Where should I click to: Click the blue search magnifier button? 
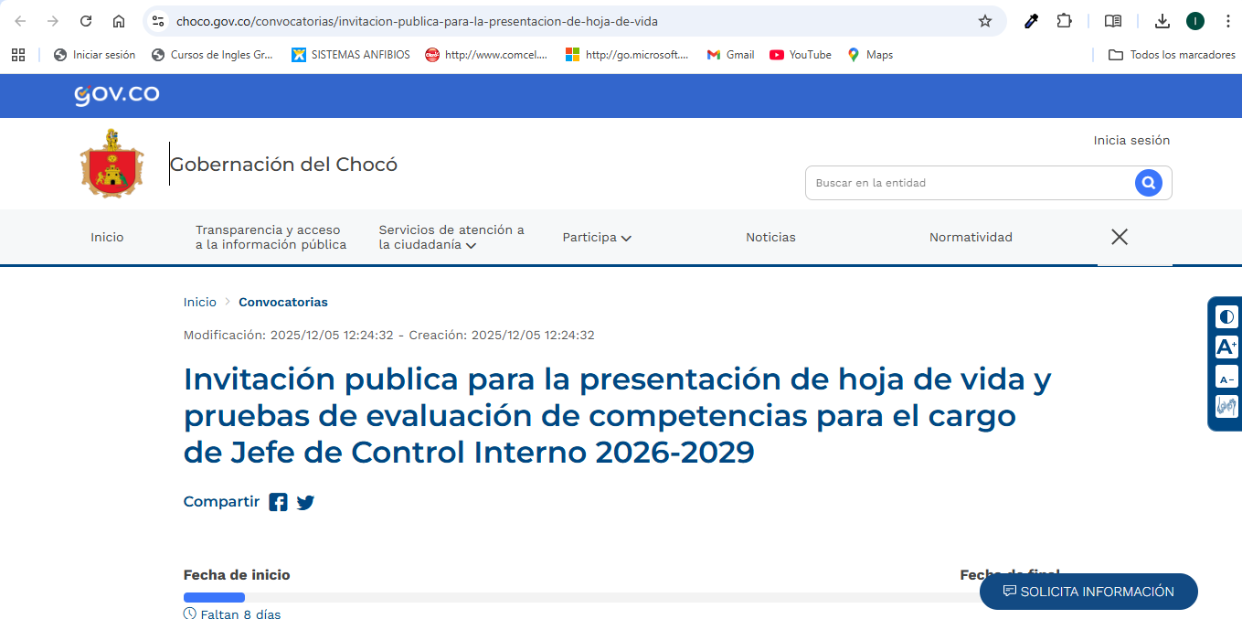click(1148, 183)
